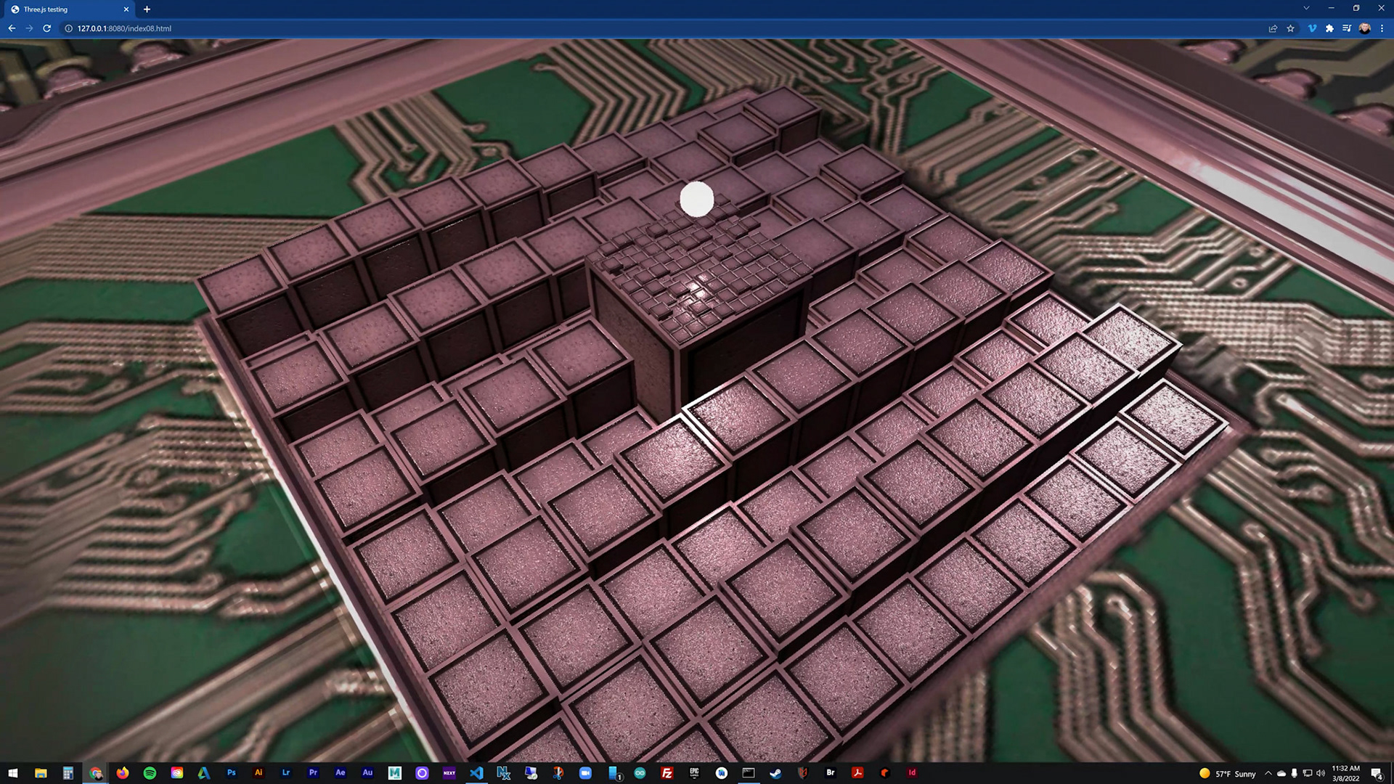Go back to the previous page
Screen dimensions: 1394x784
click(12, 28)
